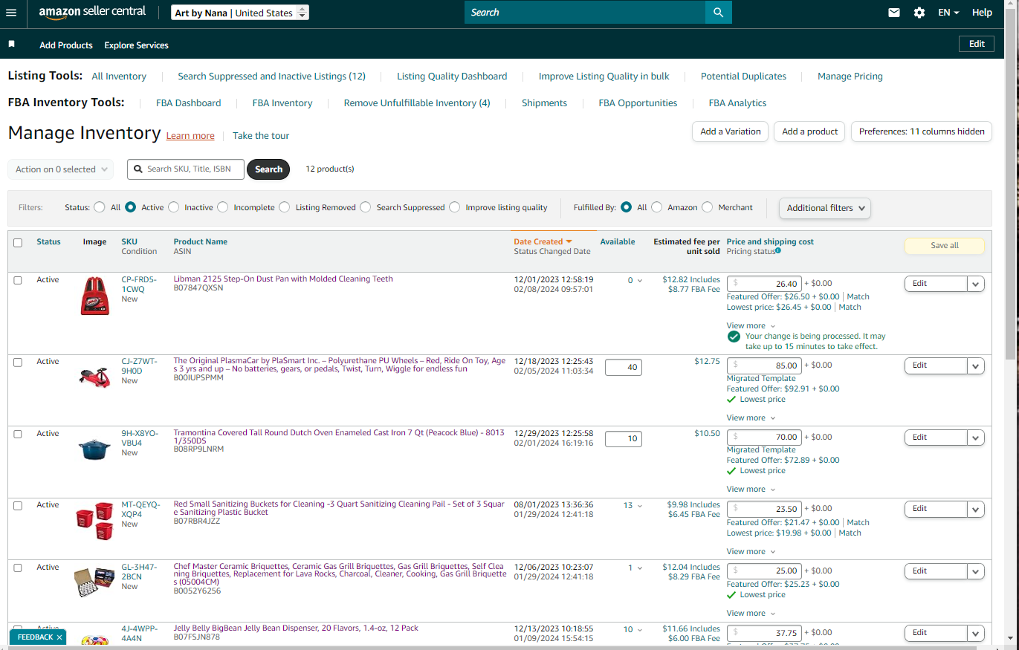The image size is (1019, 650).
Task: Open the Libman Step-On Dust Pan thumbnail
Action: 94,296
